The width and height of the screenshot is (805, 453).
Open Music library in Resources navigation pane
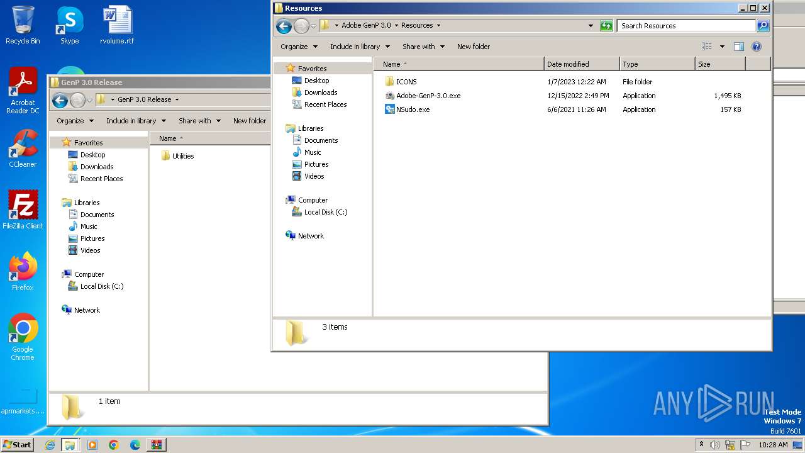pyautogui.click(x=313, y=152)
